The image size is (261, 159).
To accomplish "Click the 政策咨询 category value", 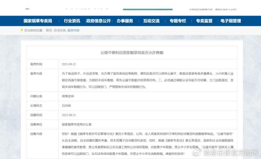I will [x=68, y=96].
